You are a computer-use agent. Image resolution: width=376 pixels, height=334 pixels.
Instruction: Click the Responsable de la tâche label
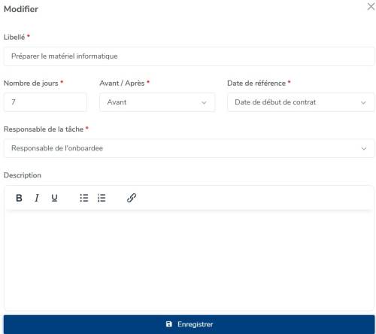tap(44, 129)
